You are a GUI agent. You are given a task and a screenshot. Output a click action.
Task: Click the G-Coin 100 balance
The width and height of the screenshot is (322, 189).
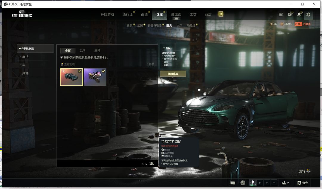tap(273, 24)
